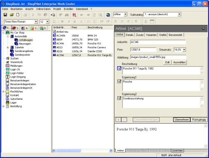Select the AC446 Porsche 911 row
Image resolution: width=209 pixels, height=158 pixels.
(x=82, y=44)
